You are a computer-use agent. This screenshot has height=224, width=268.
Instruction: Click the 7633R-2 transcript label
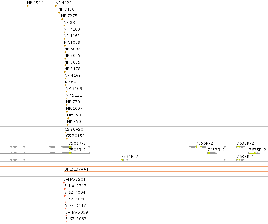point(245,143)
